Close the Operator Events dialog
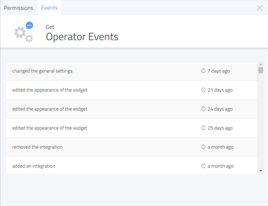This screenshot has width=268, height=206. coord(259,8)
